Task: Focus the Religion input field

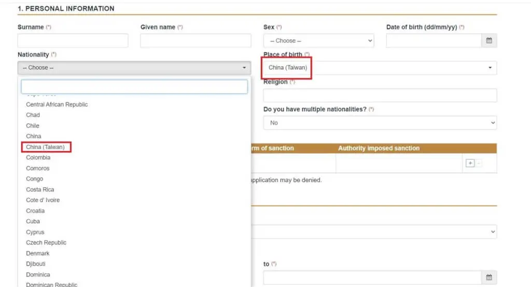Action: point(380,96)
